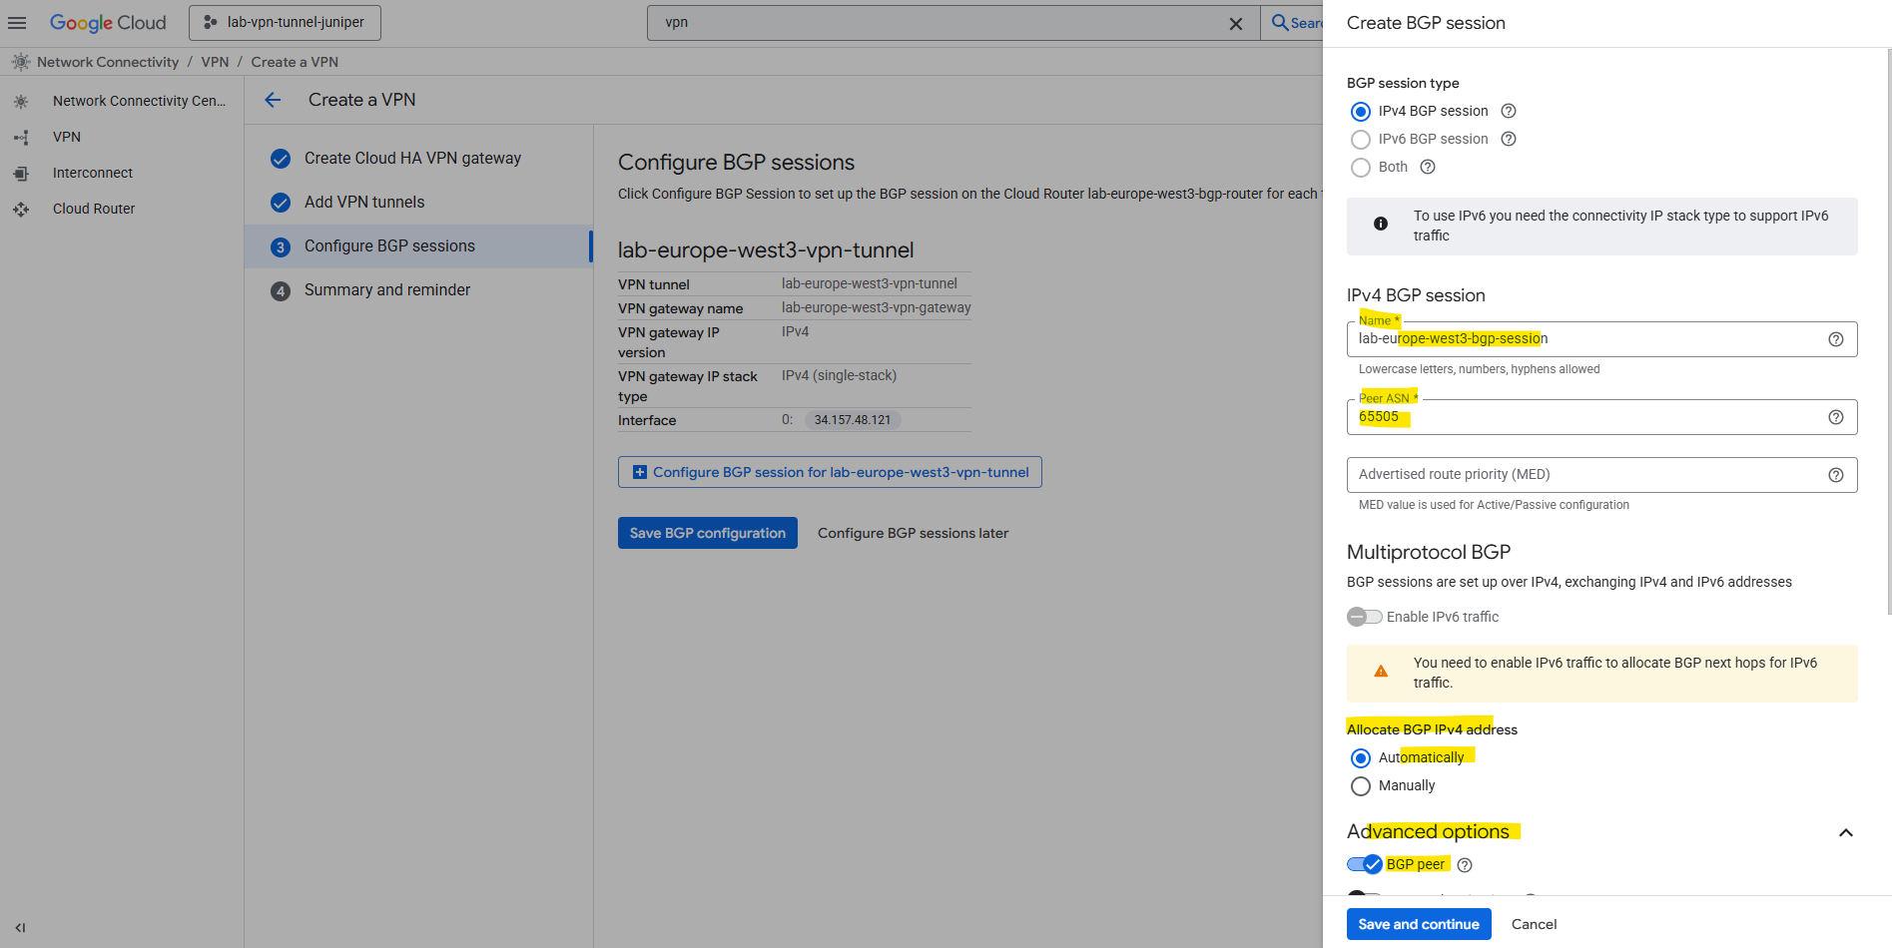Click Configure BGP sessions later
The image size is (1892, 948).
pos(913,533)
